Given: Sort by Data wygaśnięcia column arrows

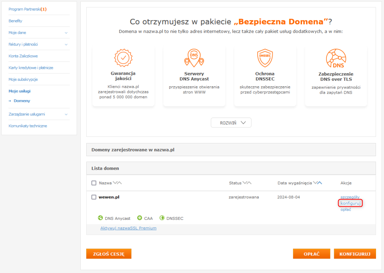Looking at the screenshot, I should [x=318, y=183].
